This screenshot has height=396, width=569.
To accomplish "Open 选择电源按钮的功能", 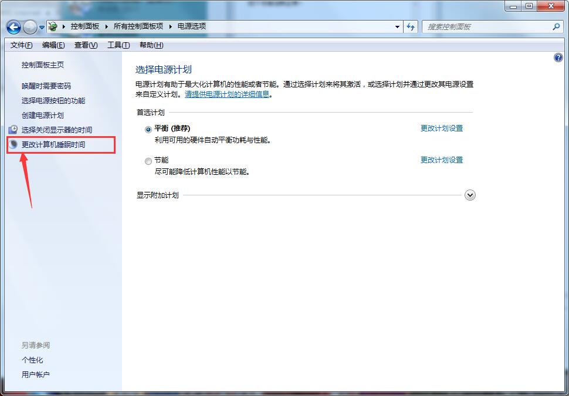I will (53, 100).
